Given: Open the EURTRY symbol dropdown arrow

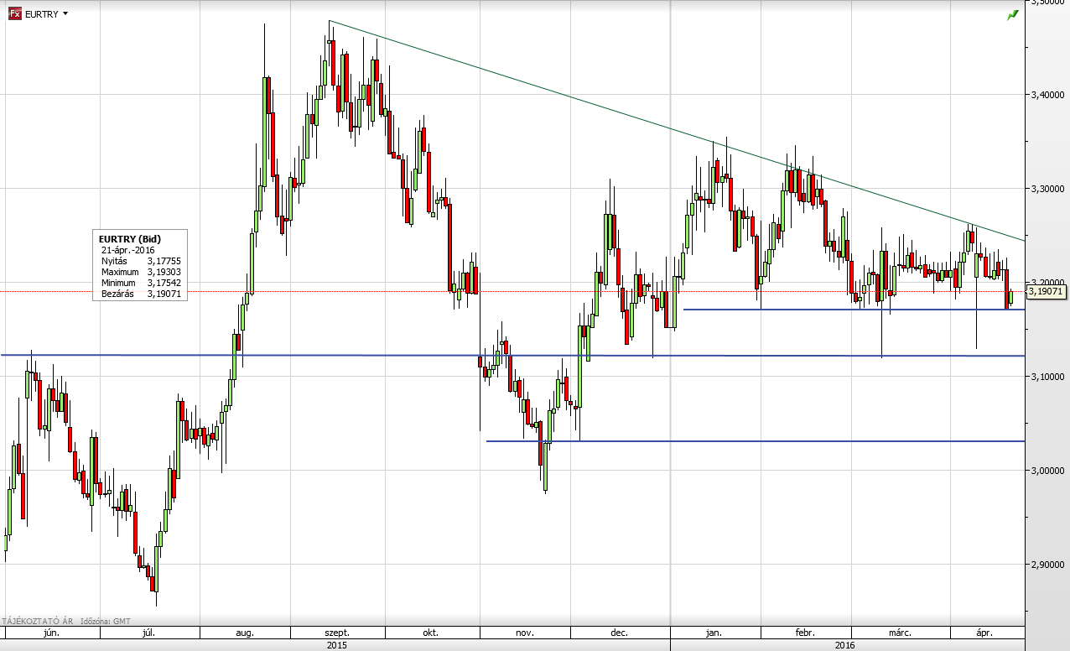Looking at the screenshot, I should click(65, 14).
